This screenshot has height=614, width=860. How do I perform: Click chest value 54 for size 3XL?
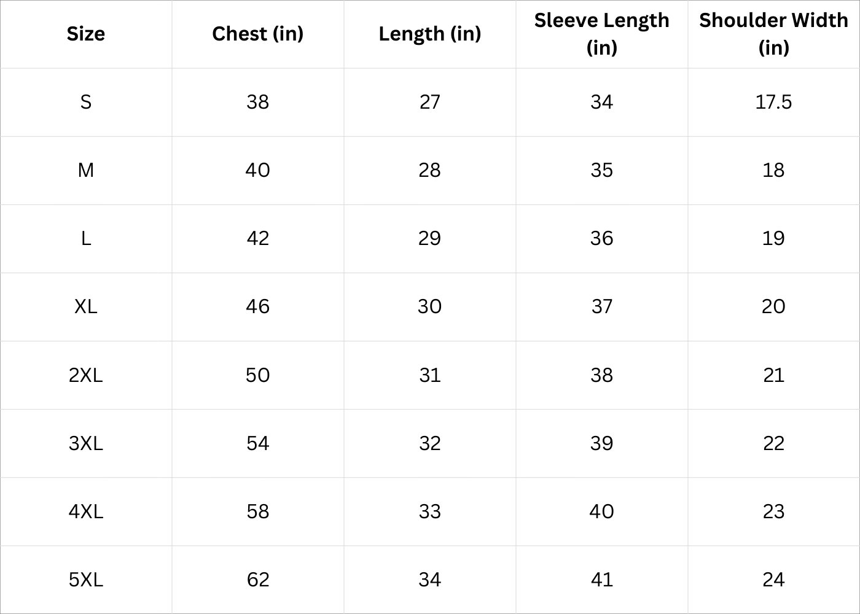click(x=258, y=443)
